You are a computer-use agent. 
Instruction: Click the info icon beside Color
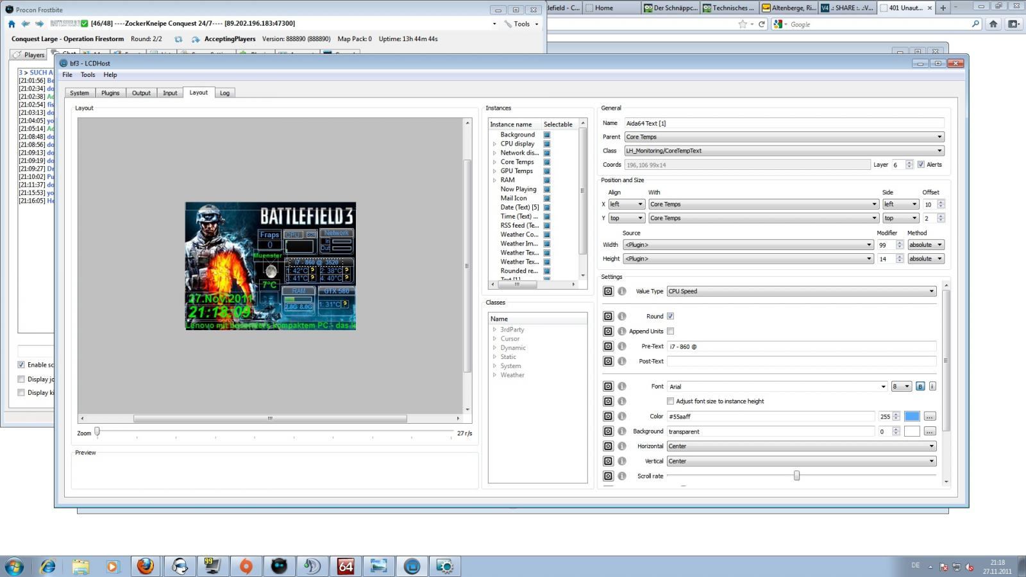click(622, 417)
